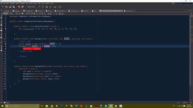The image size is (193, 108).
Task: Close the ComputerInformationHighway.java tab
Action: coord(122,11)
